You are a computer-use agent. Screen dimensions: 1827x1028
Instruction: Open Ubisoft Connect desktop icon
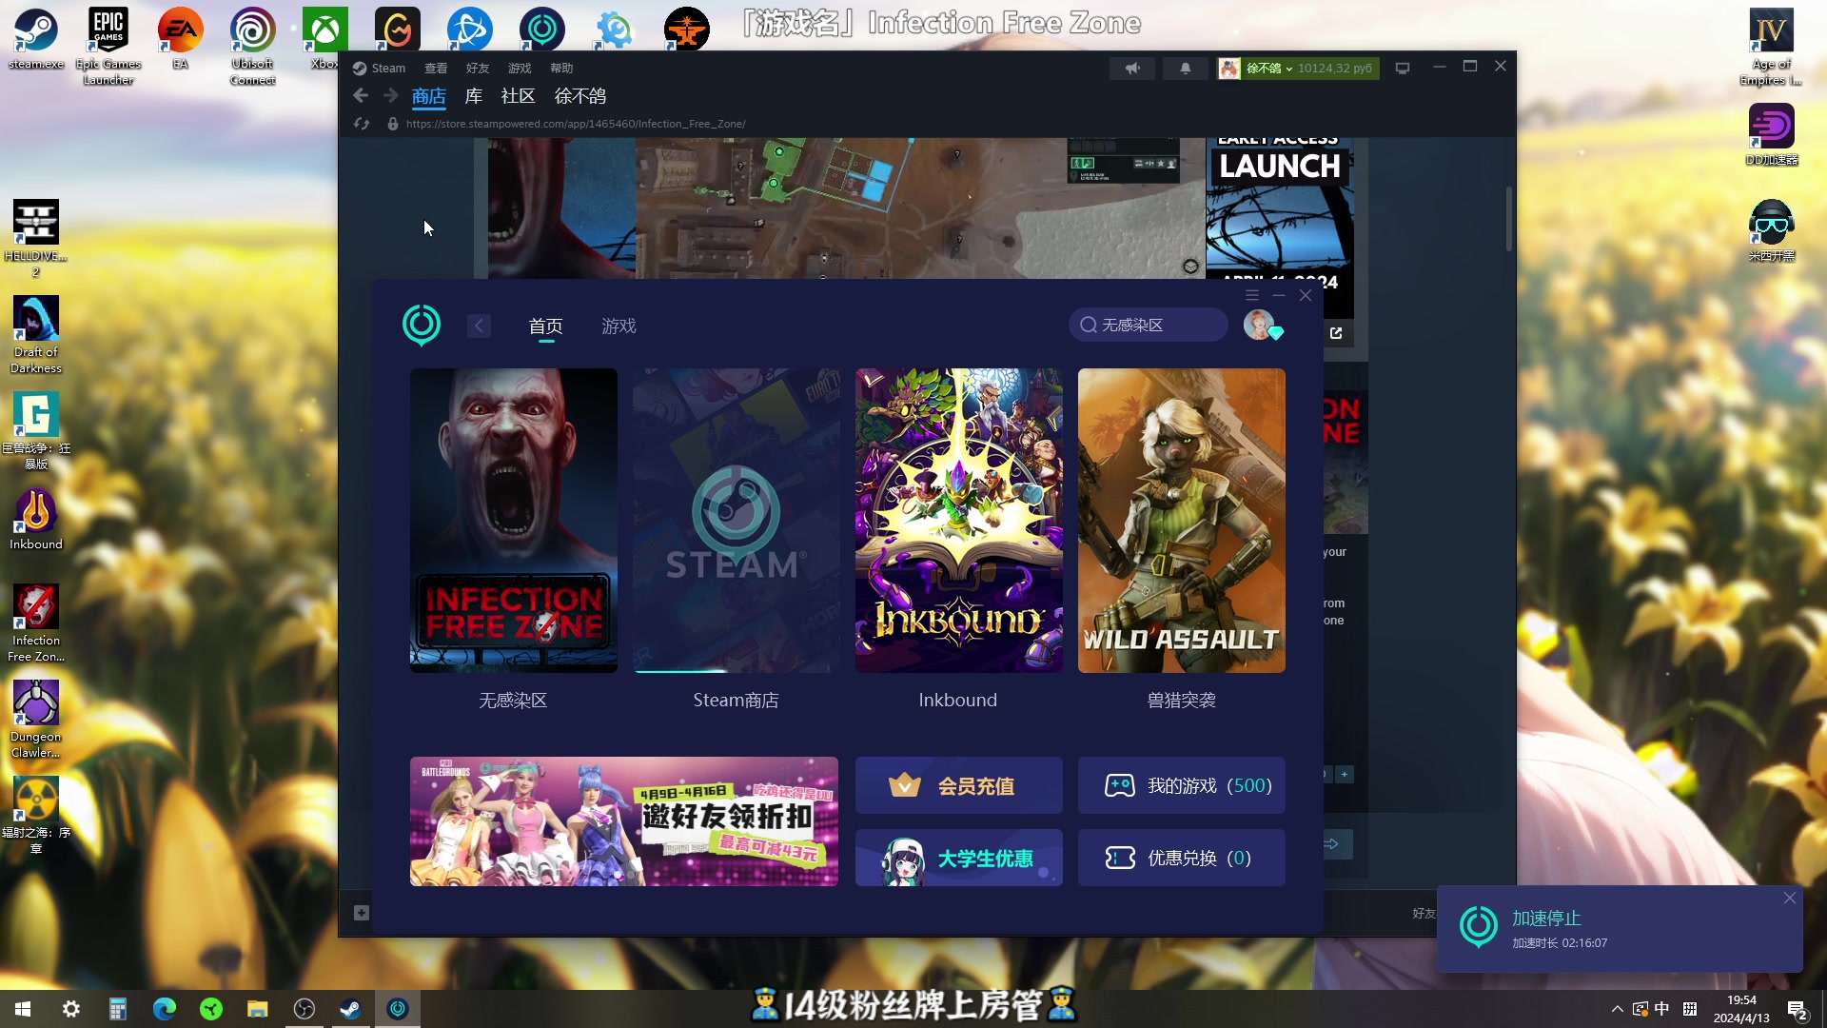coord(253,46)
